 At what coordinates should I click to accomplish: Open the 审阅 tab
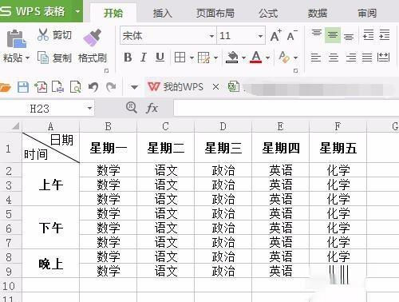click(367, 13)
